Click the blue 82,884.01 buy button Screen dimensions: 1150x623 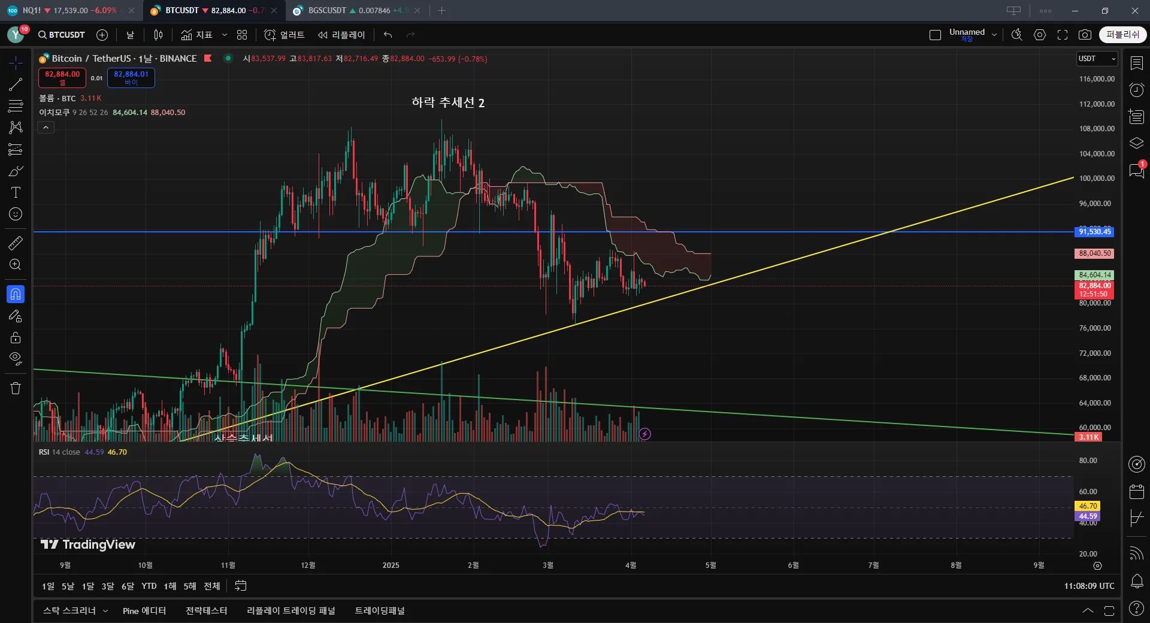tap(131, 77)
